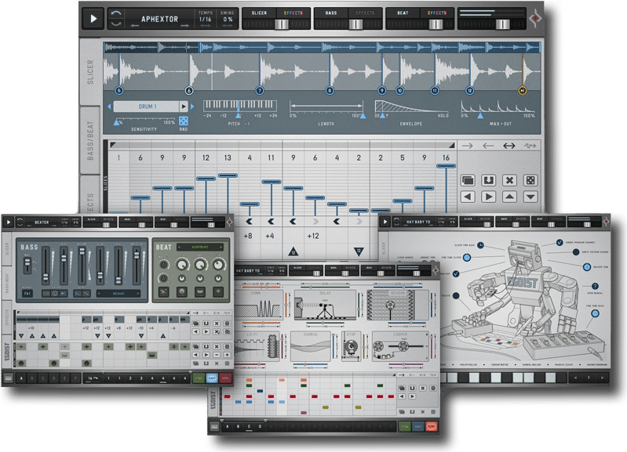Click the master volume fader in the Aphextor window

pyautogui.click(x=502, y=24)
